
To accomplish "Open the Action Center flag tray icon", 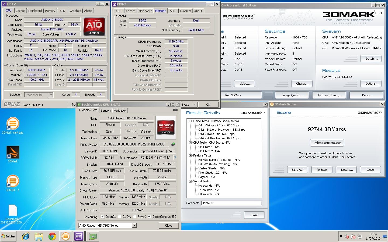I will (x=354, y=237).
